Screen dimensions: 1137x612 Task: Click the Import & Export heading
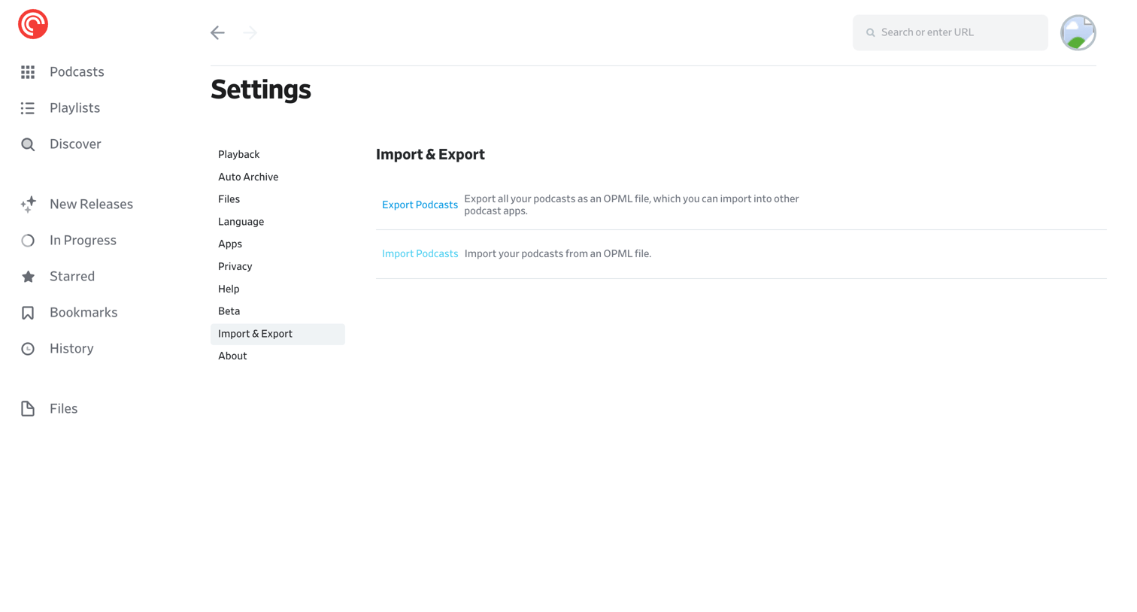point(430,154)
